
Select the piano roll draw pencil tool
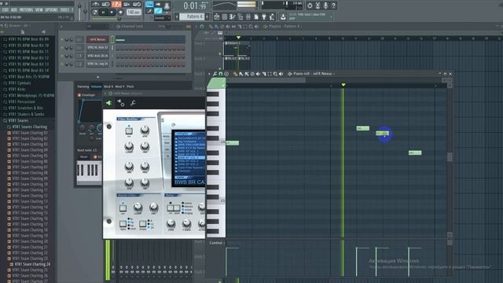click(235, 74)
